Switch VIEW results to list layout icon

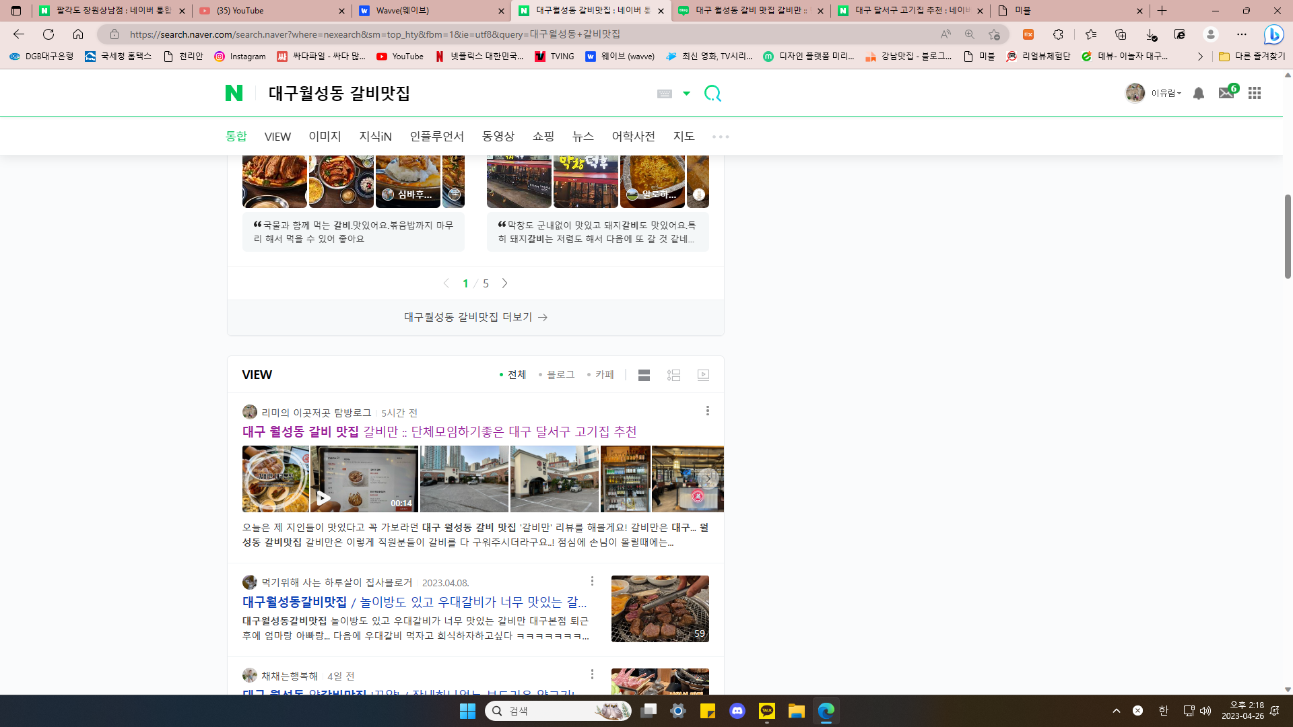tap(673, 375)
